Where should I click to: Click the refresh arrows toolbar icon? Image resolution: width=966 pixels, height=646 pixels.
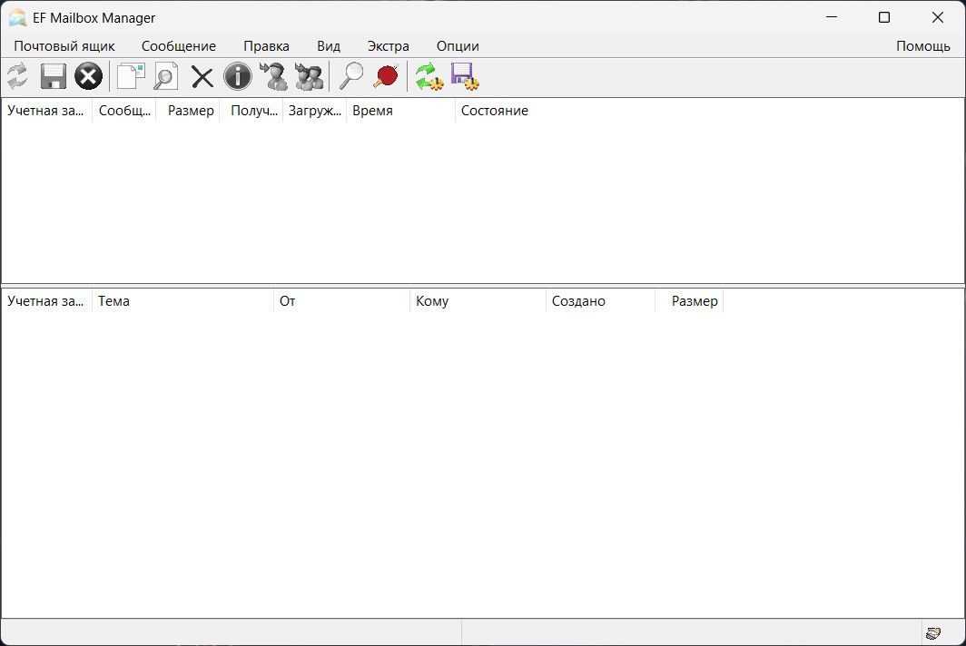tap(17, 77)
